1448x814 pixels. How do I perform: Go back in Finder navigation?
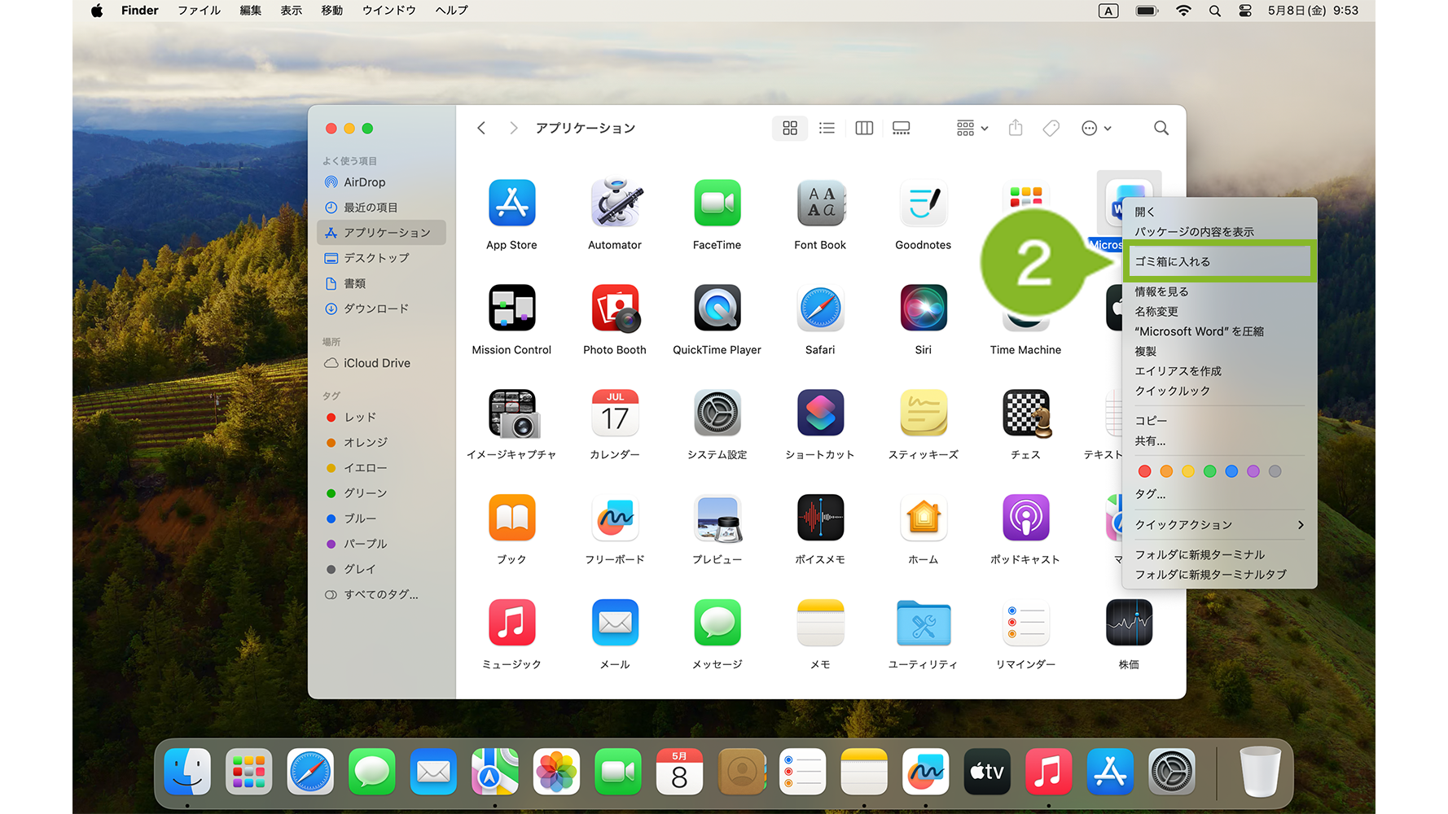pyautogui.click(x=481, y=128)
